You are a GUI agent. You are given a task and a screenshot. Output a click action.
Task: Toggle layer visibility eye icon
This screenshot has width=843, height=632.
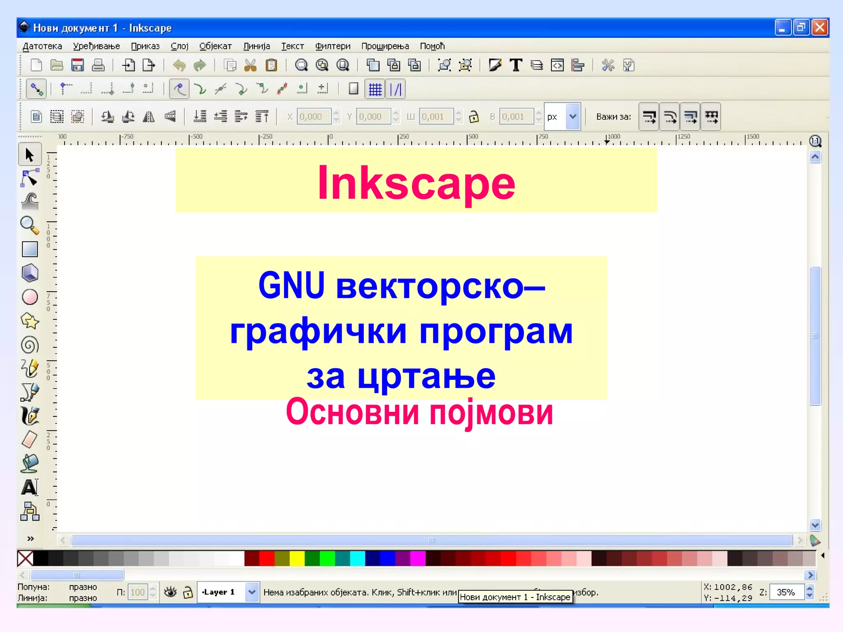(x=170, y=592)
